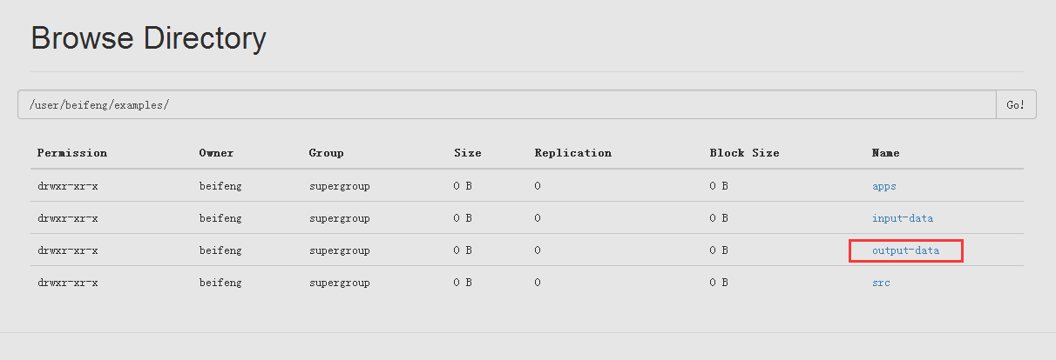The image size is (1056, 360).
Task: Select the permission cell in apps row
Action: (x=67, y=186)
